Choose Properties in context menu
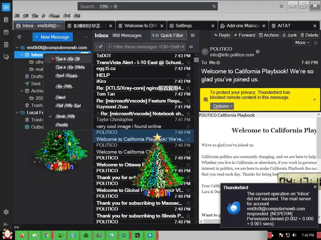321x240 pixels. tap(68, 125)
